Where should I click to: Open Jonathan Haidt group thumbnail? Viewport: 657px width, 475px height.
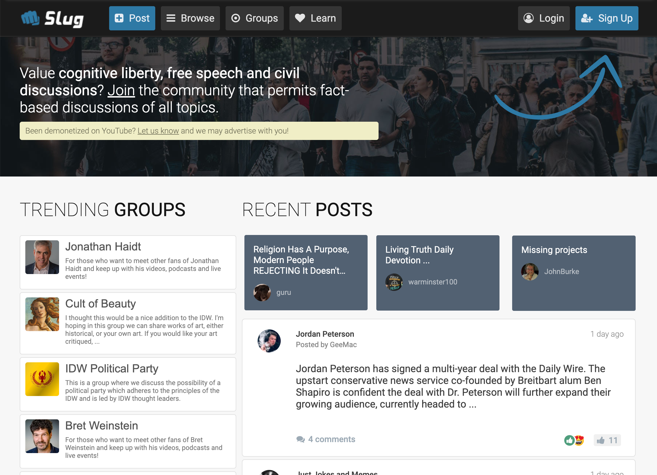point(42,257)
